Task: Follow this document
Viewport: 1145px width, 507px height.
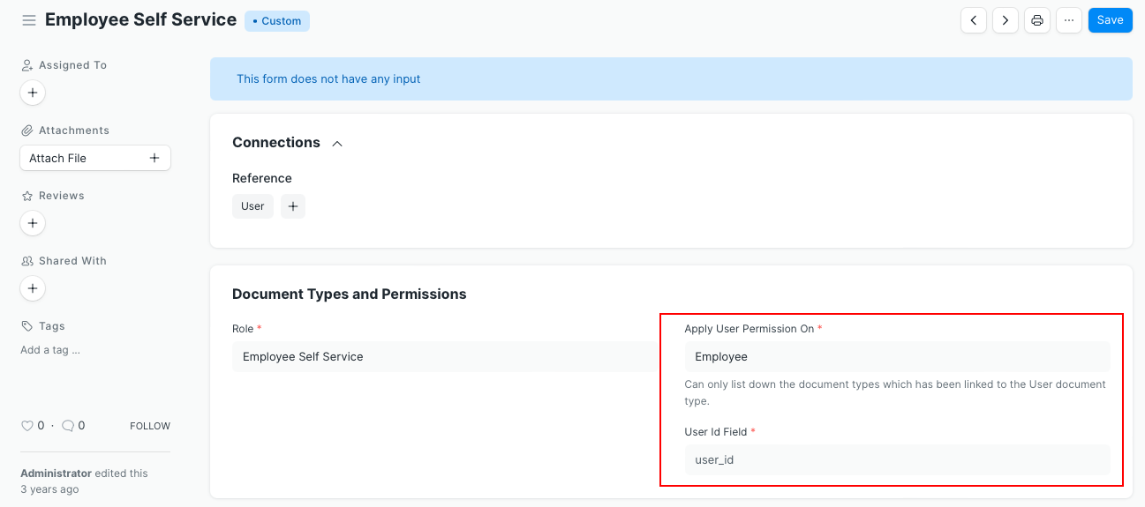Action: (150, 426)
